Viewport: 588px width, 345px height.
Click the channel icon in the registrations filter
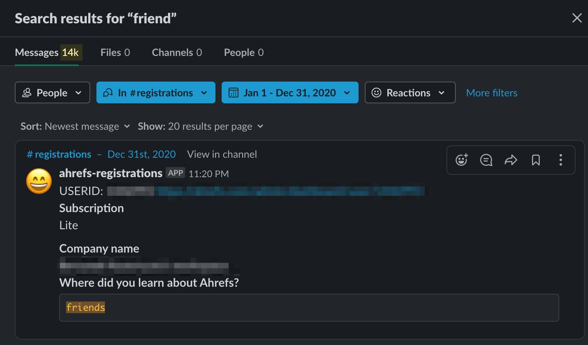coord(108,92)
